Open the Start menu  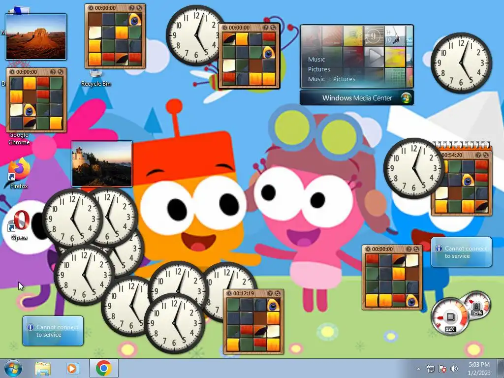tap(13, 368)
